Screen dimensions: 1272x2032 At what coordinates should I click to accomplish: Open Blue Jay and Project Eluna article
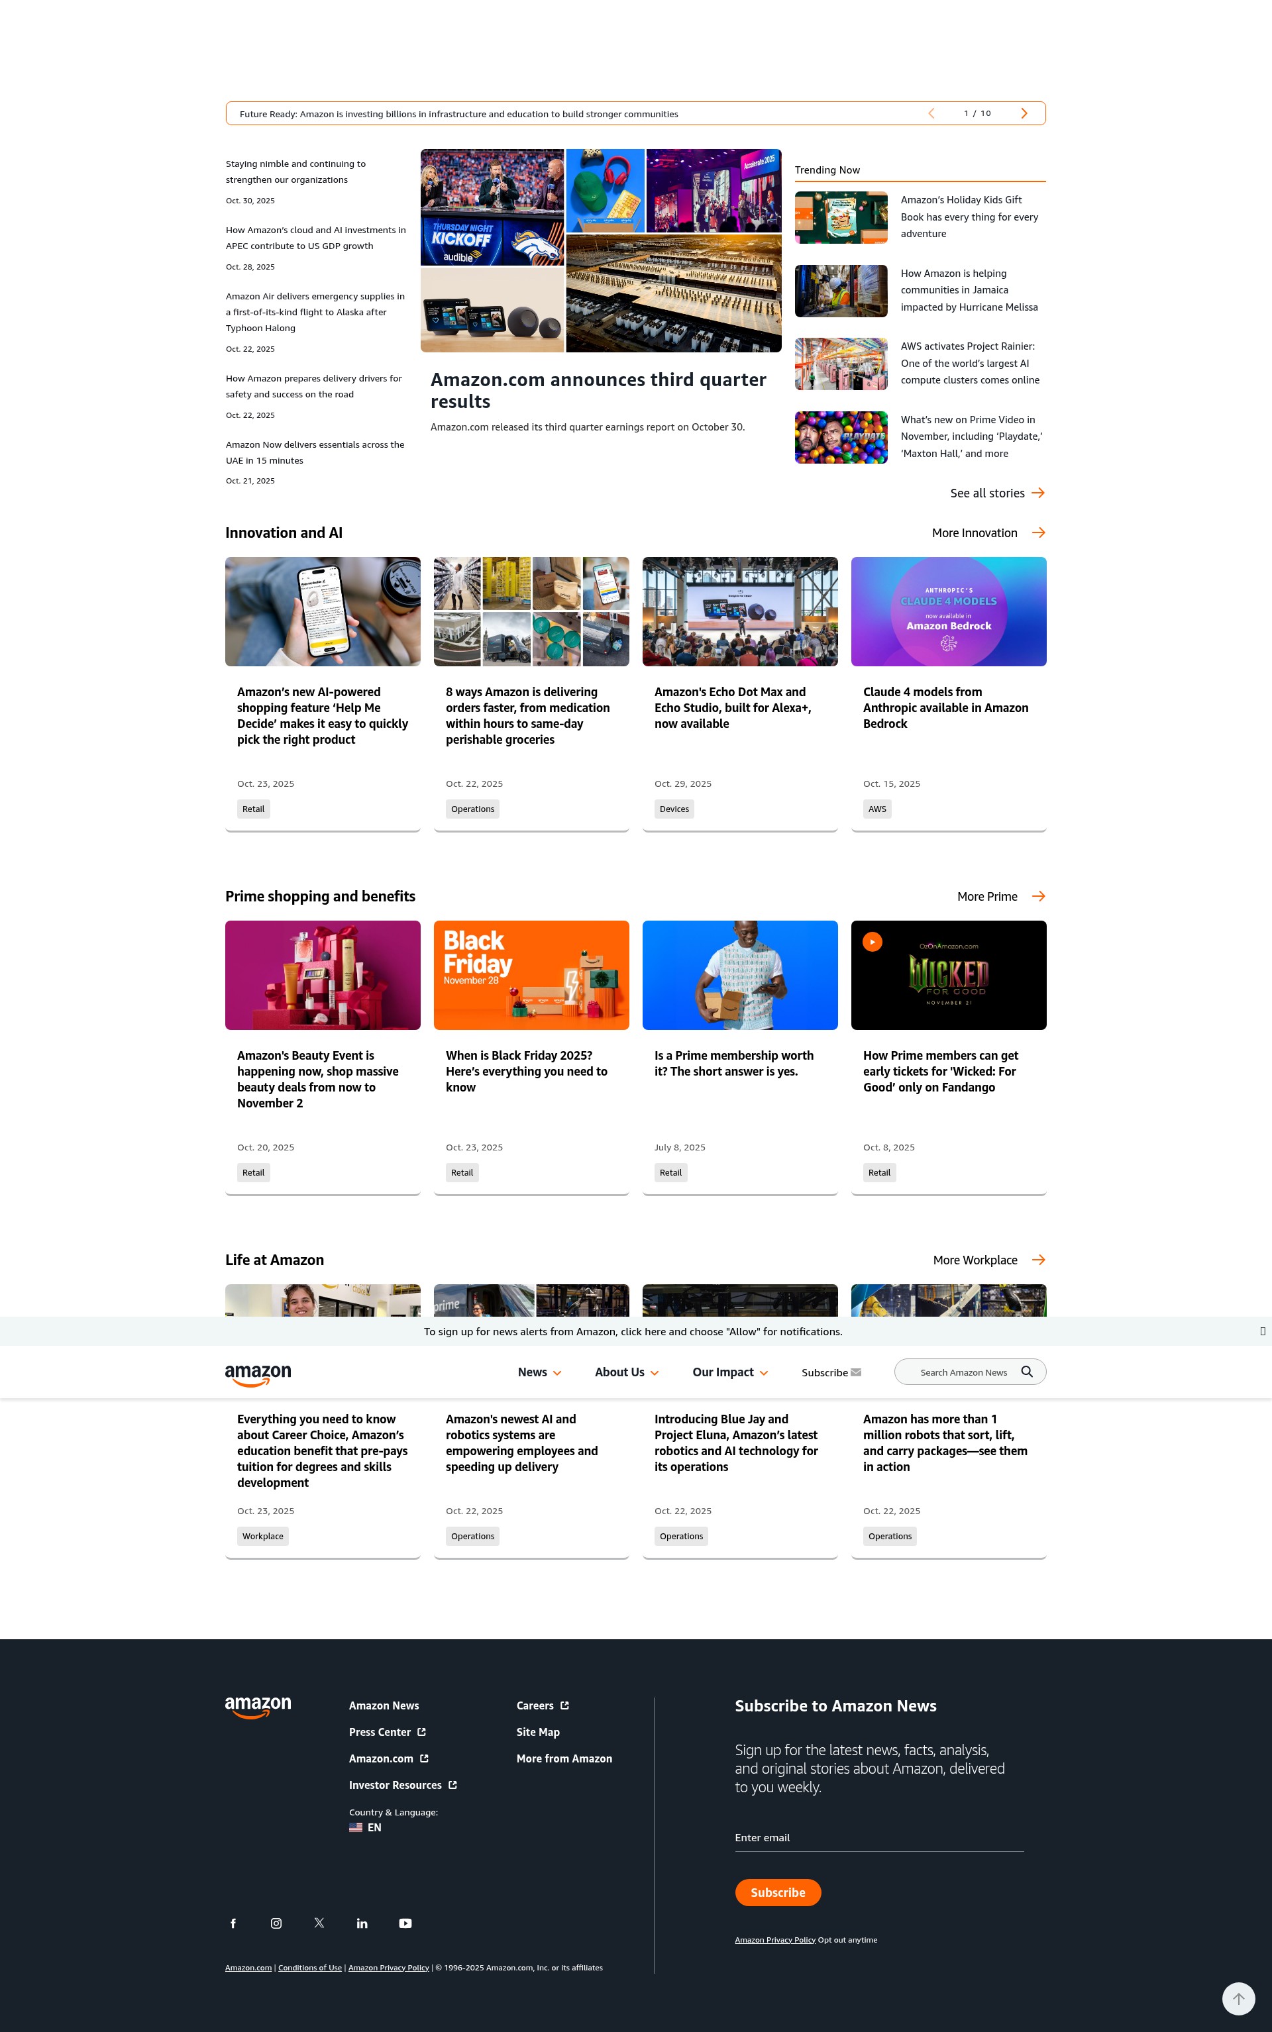pyautogui.click(x=736, y=1443)
